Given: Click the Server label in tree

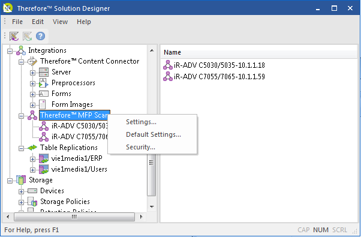Looking at the screenshot, I should (x=61, y=72).
